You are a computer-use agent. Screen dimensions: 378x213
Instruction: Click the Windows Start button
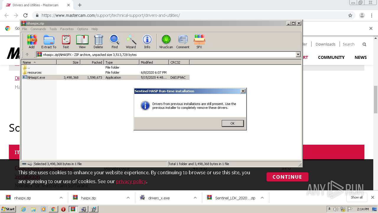(x=8, y=209)
